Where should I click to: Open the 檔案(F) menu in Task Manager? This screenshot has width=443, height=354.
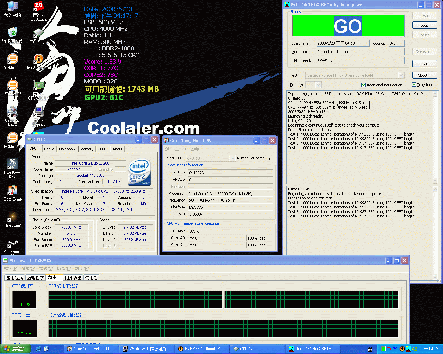(x=10, y=269)
